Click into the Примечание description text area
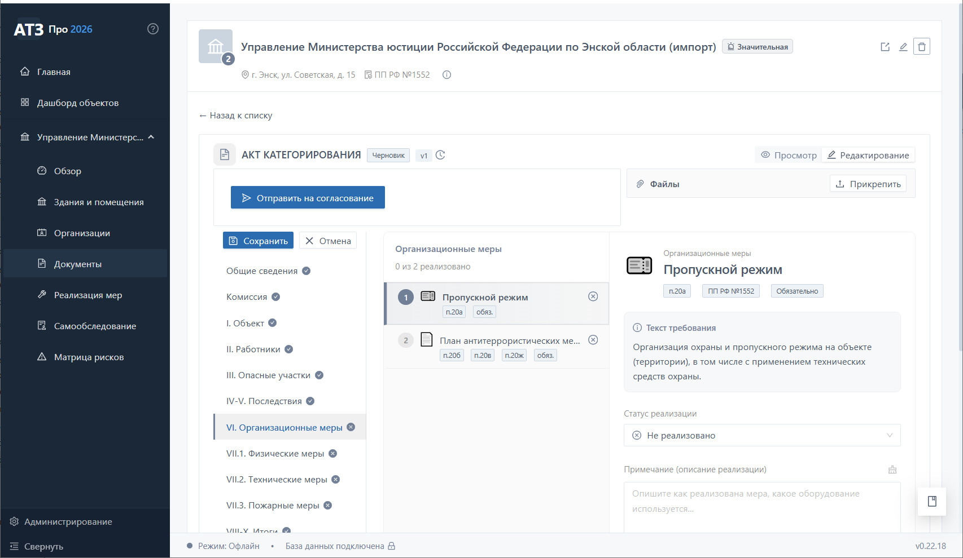Screen dimensions: 963x558 762,507
